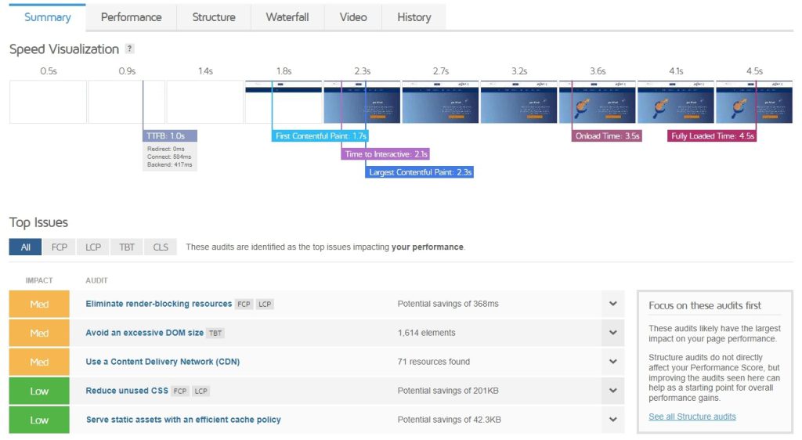The image size is (802, 440).
Task: Select the 4.5s filmstrip frame
Action: pyautogui.click(x=754, y=102)
